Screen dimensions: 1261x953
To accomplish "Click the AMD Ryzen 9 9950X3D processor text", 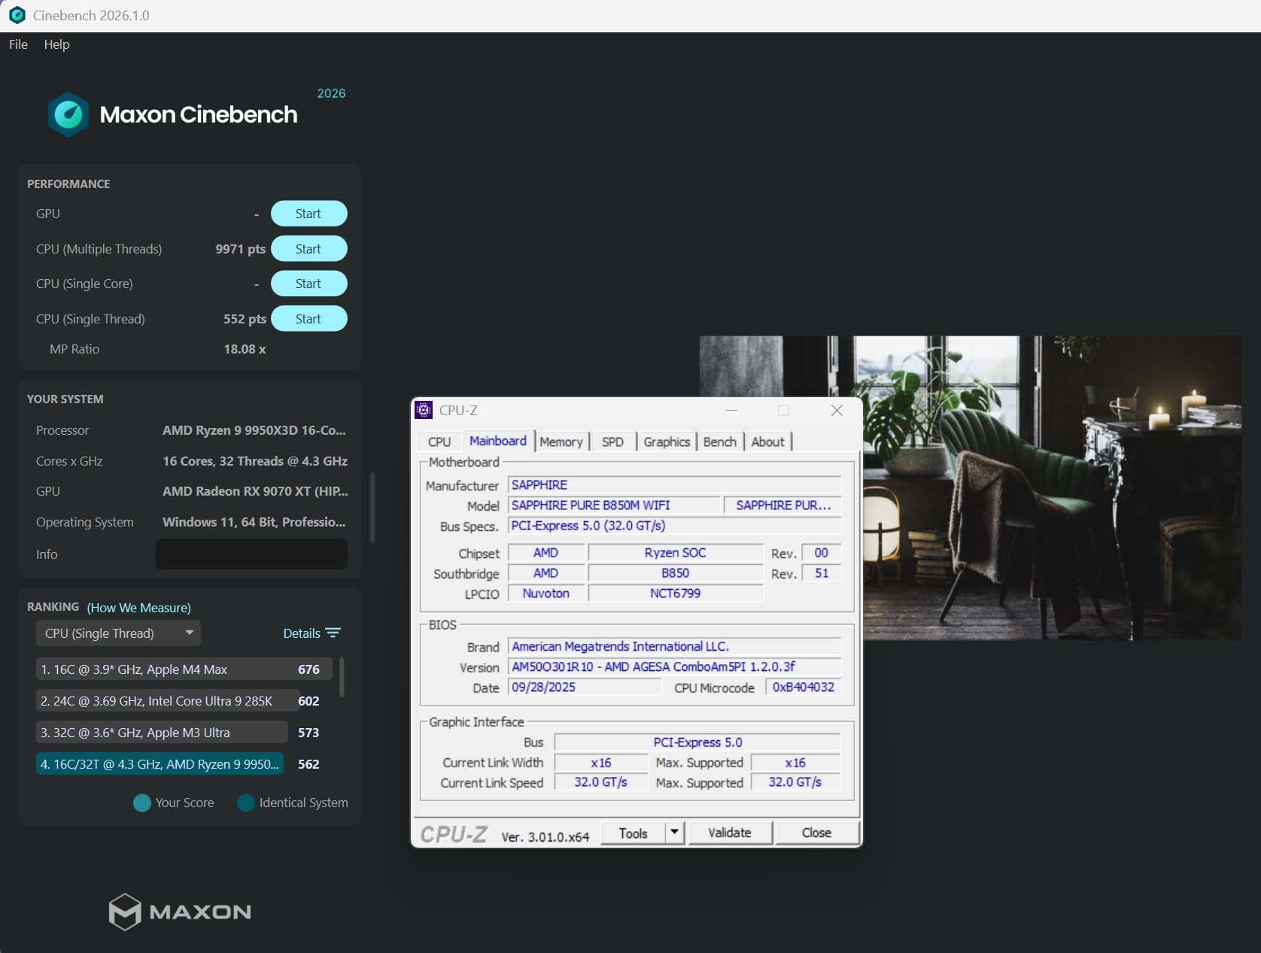I will (x=254, y=430).
